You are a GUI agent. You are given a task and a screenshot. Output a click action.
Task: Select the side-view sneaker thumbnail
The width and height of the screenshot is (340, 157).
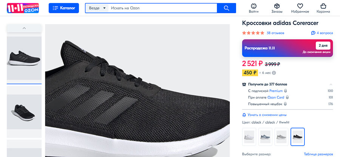click(24, 58)
